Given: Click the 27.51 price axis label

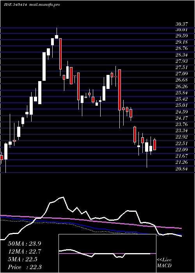Looking at the screenshot, I should coord(181,67).
